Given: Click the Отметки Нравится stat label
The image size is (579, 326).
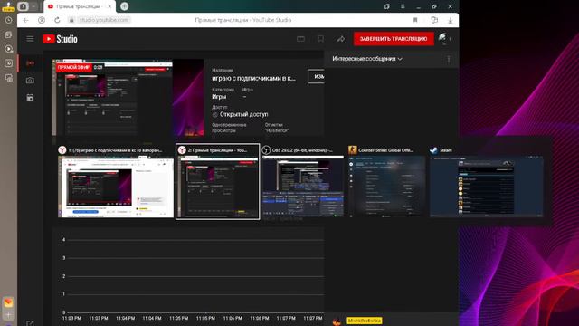Looking at the screenshot, I should [x=277, y=128].
